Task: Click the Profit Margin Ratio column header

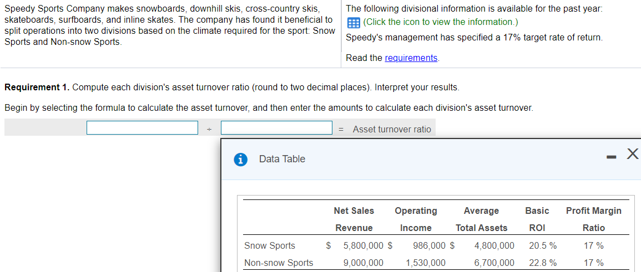Action: coord(594,219)
